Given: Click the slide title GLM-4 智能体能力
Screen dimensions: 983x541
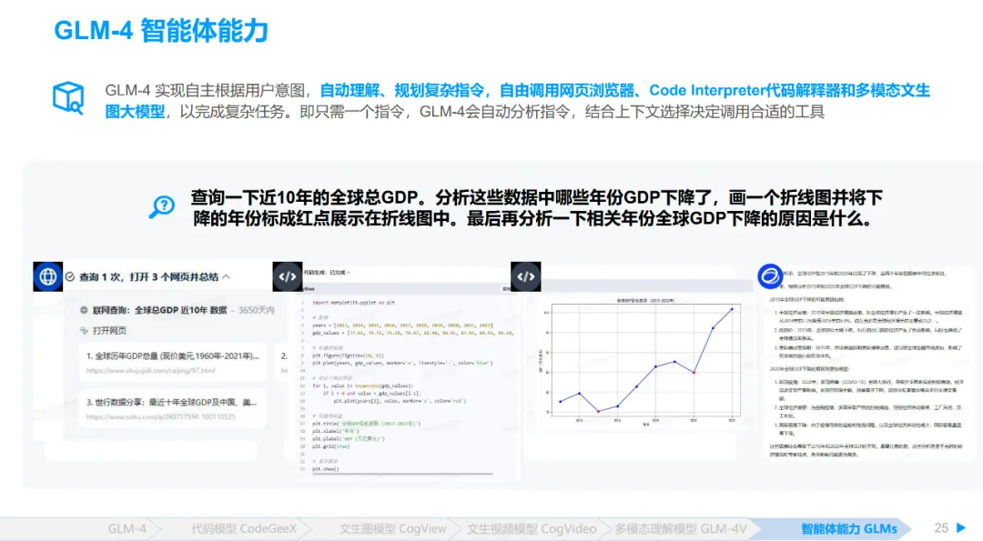Looking at the screenshot, I should pos(161,30).
